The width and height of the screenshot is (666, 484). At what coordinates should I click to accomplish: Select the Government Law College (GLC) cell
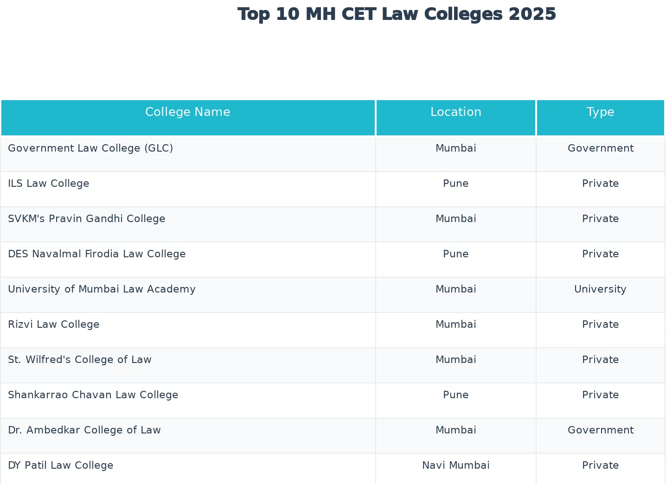(x=90, y=148)
